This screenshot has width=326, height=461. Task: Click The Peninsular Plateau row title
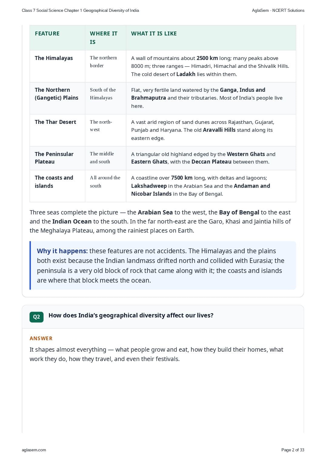click(54, 158)
